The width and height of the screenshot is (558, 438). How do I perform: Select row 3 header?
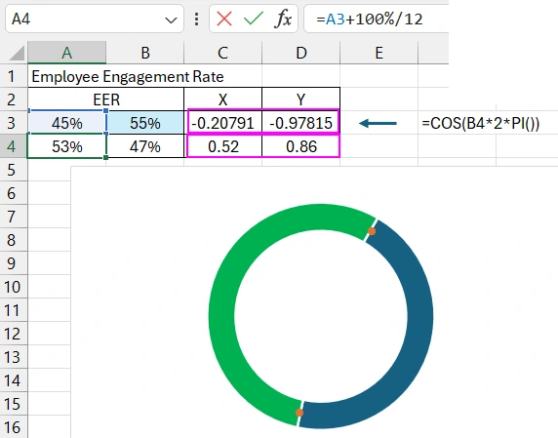tap(13, 123)
